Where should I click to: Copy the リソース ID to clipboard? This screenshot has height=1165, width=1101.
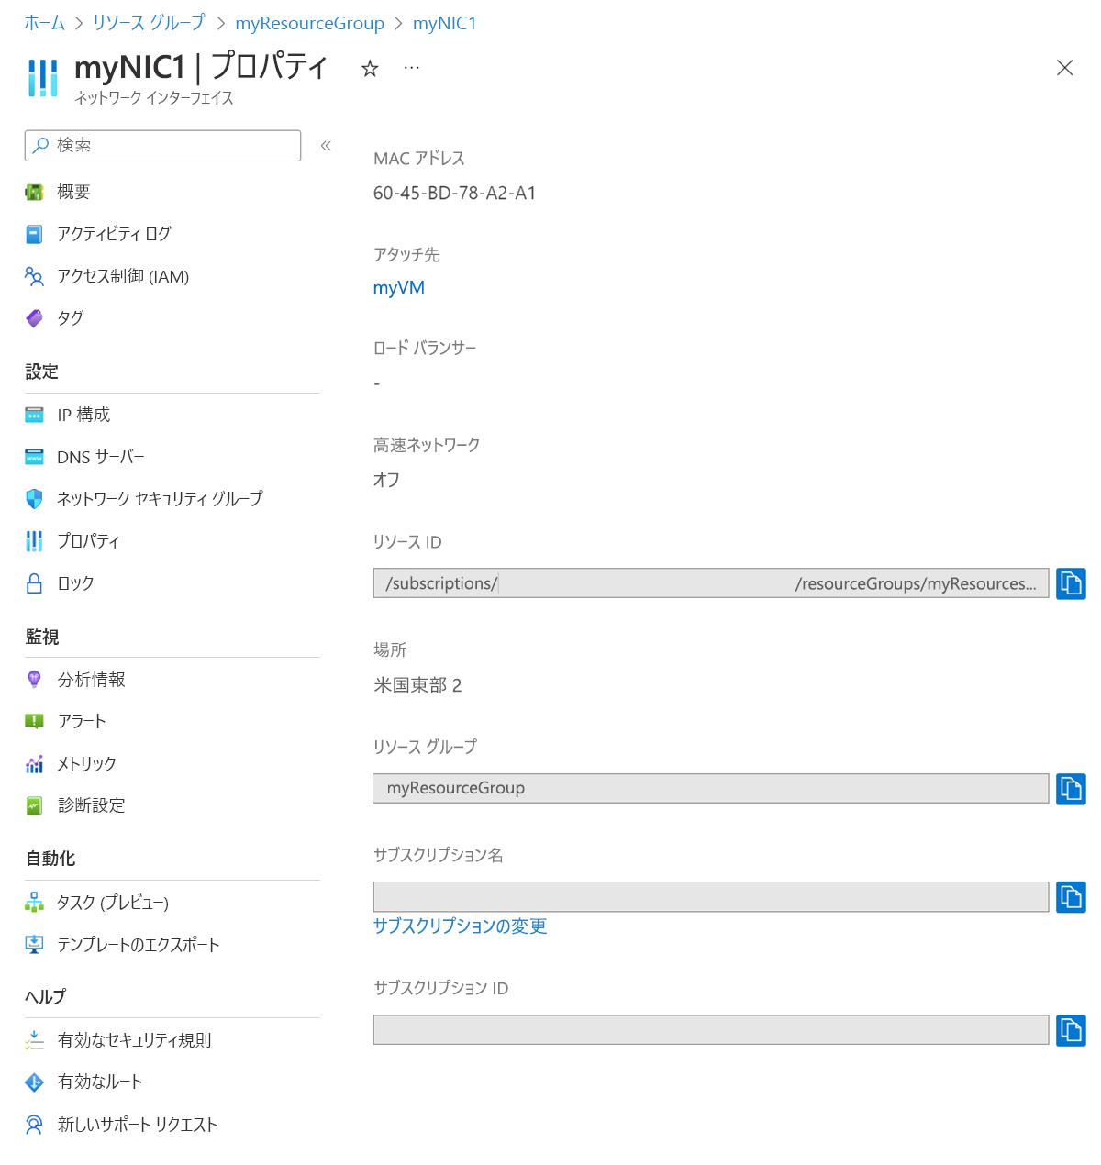pos(1071,583)
